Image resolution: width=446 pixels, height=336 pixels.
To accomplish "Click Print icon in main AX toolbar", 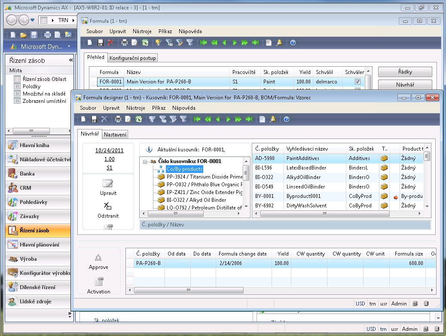I will tap(48, 35).
